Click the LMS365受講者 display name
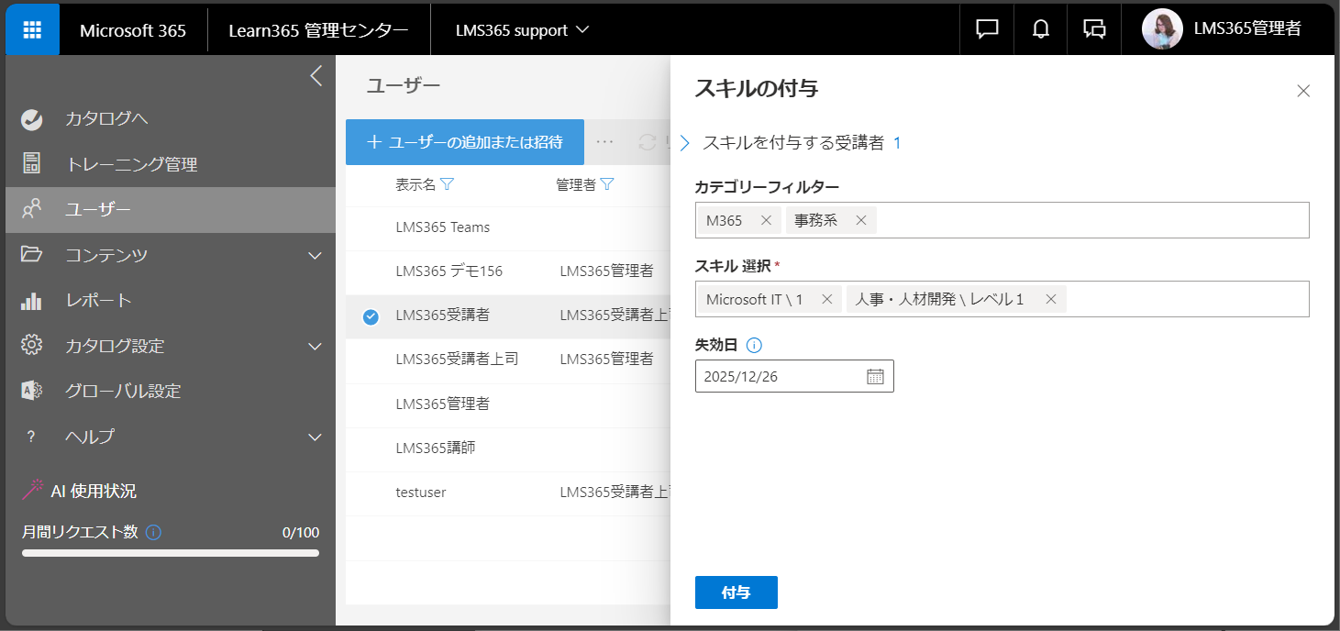Viewport: 1340px width, 631px height. pyautogui.click(x=442, y=315)
